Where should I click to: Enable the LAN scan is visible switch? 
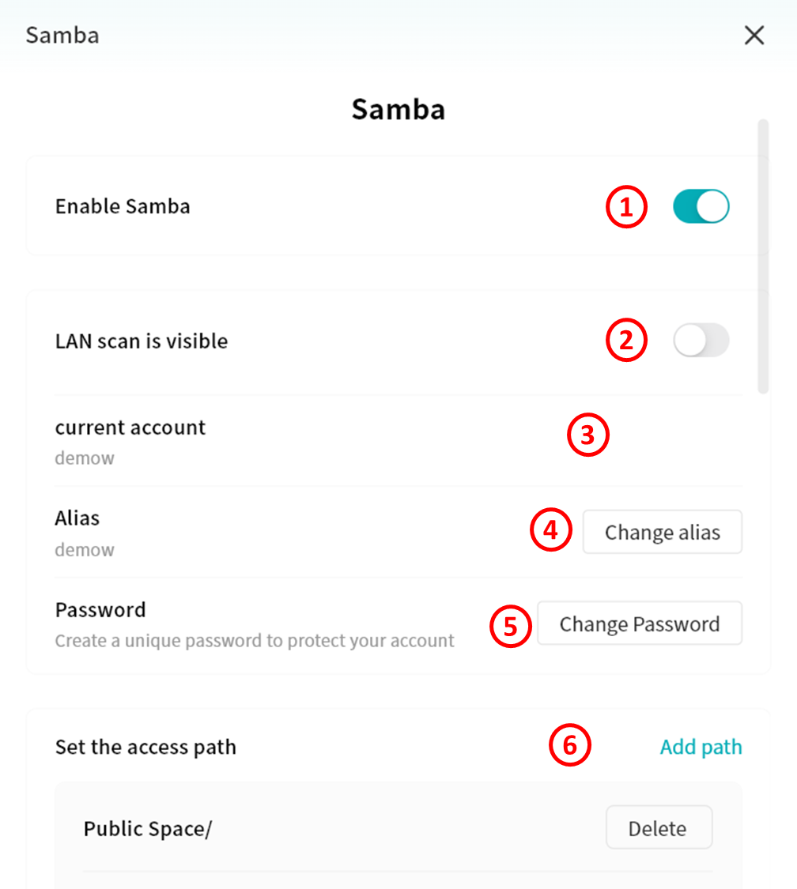701,341
